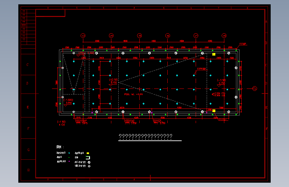Select the 10050 dimension text

[x=122, y=108]
